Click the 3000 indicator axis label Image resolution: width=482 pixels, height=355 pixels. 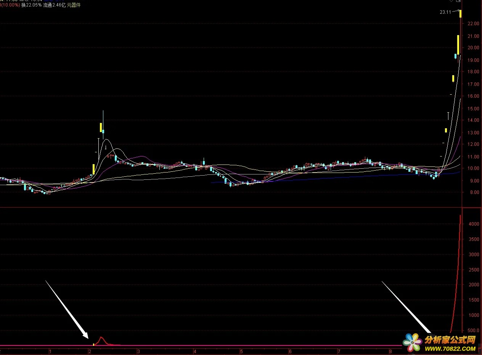[x=474, y=255]
